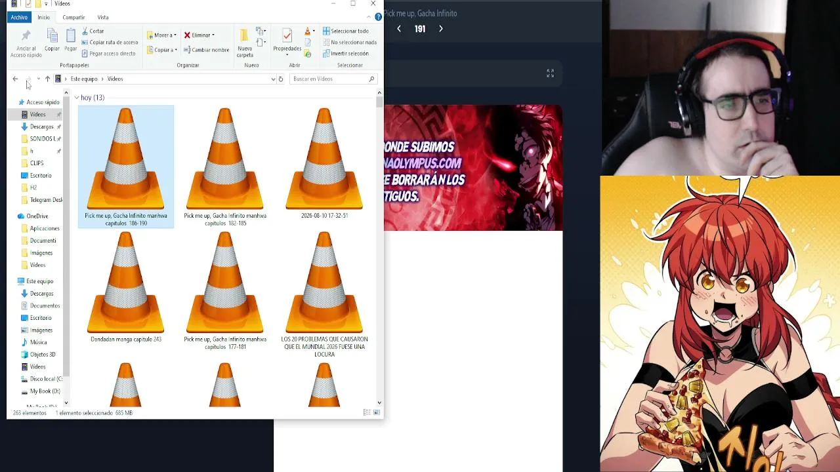Switch to the Vista ribbon tab
Viewport: 840px width, 472px height.
(x=103, y=17)
